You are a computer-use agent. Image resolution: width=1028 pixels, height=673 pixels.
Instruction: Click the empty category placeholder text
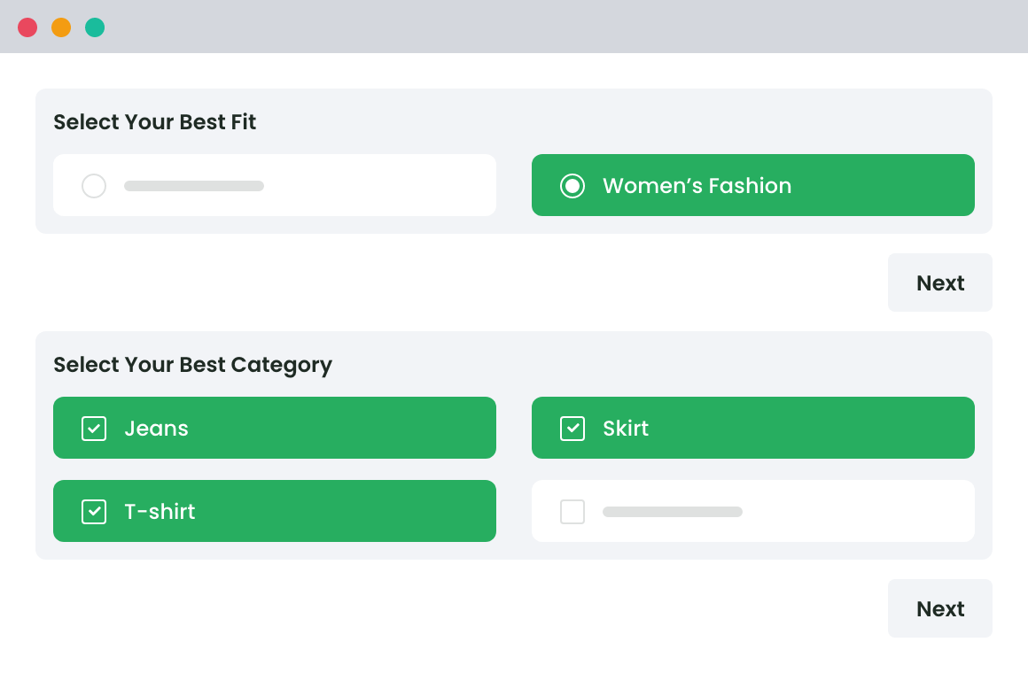pyautogui.click(x=673, y=511)
